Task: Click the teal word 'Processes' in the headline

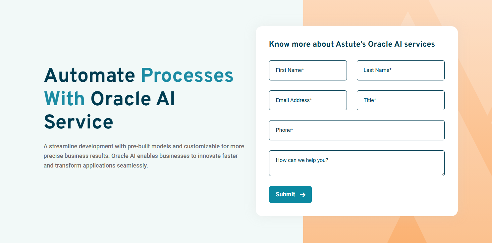Action: pos(187,75)
